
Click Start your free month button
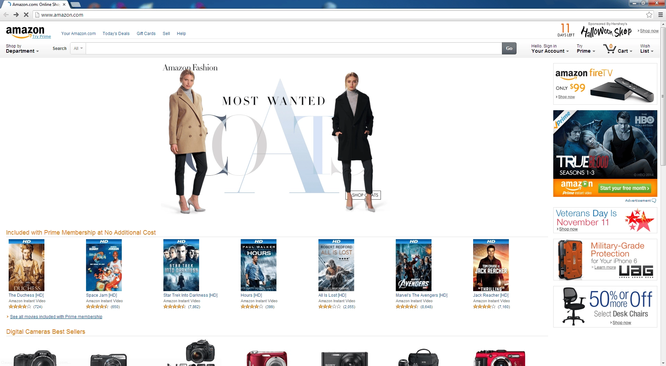pos(624,188)
